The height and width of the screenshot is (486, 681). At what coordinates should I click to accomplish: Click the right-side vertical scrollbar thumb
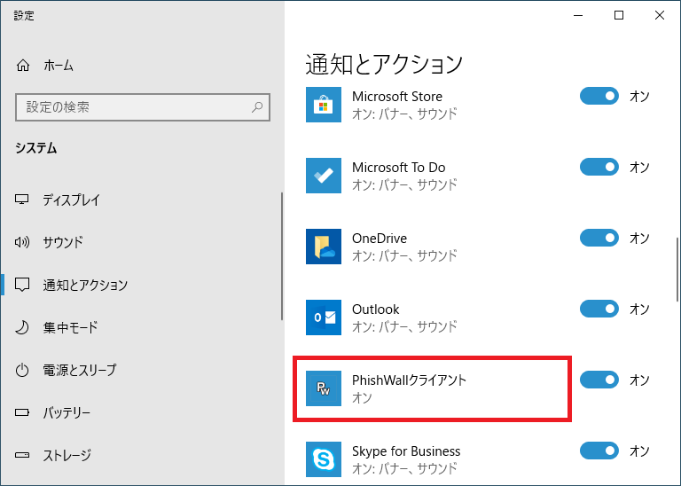677,270
